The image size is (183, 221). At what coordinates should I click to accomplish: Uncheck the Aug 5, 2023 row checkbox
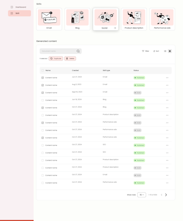pos(43,85)
